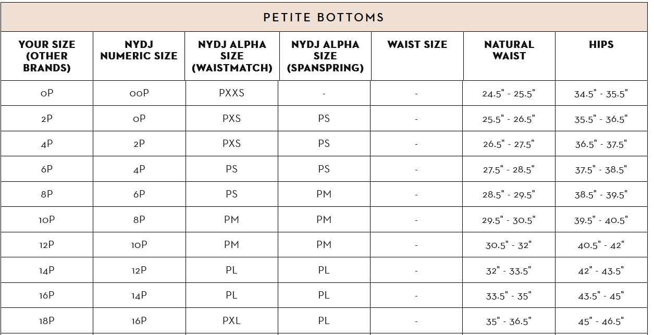Select hips measurement 34.5" - 35.5"
The height and width of the screenshot is (335, 654).
pyautogui.click(x=601, y=94)
